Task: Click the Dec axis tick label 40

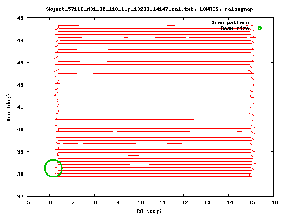Action: pyautogui.click(x=21, y=129)
